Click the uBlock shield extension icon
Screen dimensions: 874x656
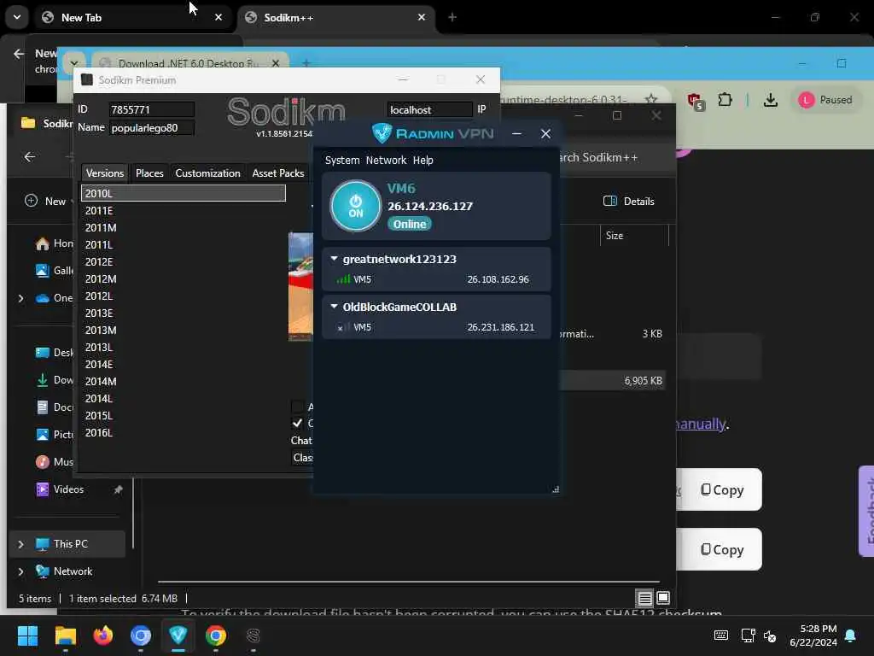(696, 101)
